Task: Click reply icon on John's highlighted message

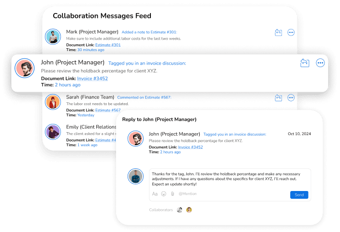Action: point(305,63)
